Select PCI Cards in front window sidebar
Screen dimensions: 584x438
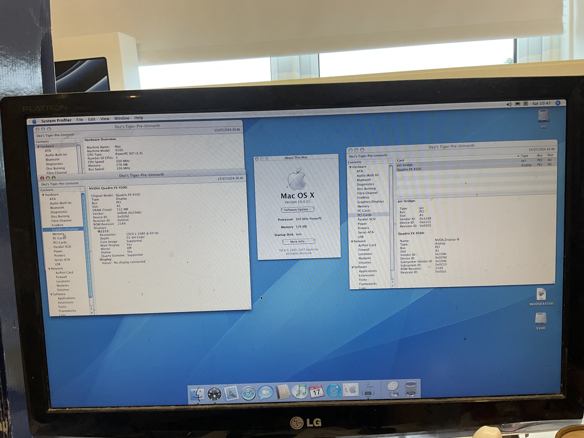(x=60, y=243)
